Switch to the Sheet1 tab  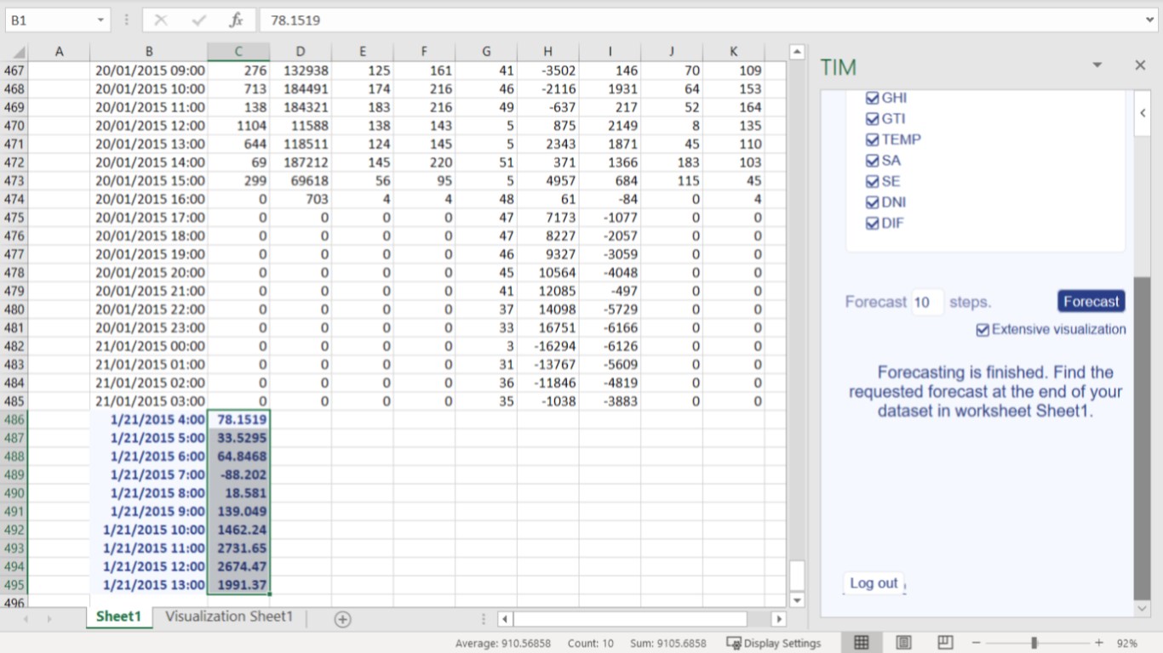[118, 617]
